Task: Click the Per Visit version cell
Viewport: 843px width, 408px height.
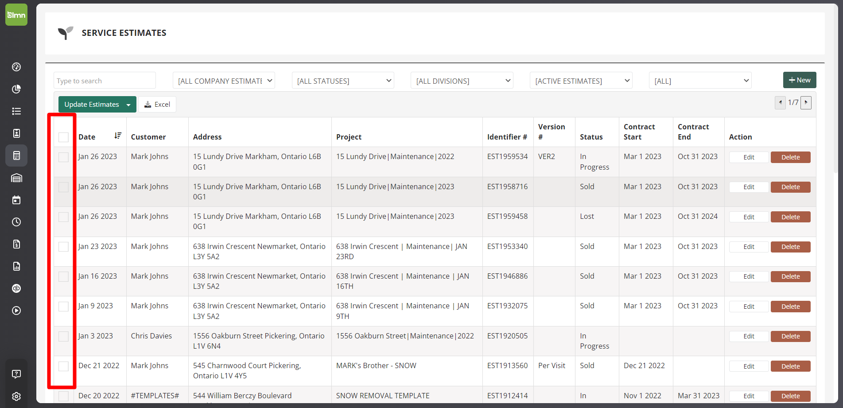Action: tap(552, 365)
